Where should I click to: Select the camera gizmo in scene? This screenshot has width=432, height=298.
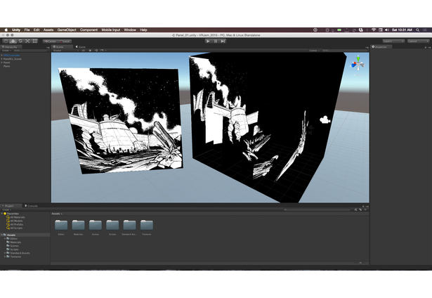pyautogui.click(x=325, y=119)
